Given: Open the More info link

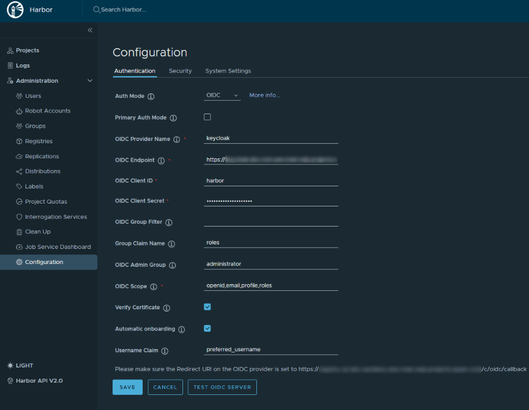Looking at the screenshot, I should 264,95.
